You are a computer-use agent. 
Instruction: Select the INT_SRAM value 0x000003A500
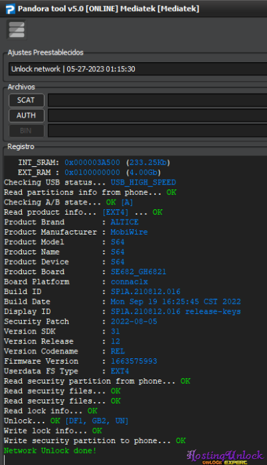pos(92,163)
